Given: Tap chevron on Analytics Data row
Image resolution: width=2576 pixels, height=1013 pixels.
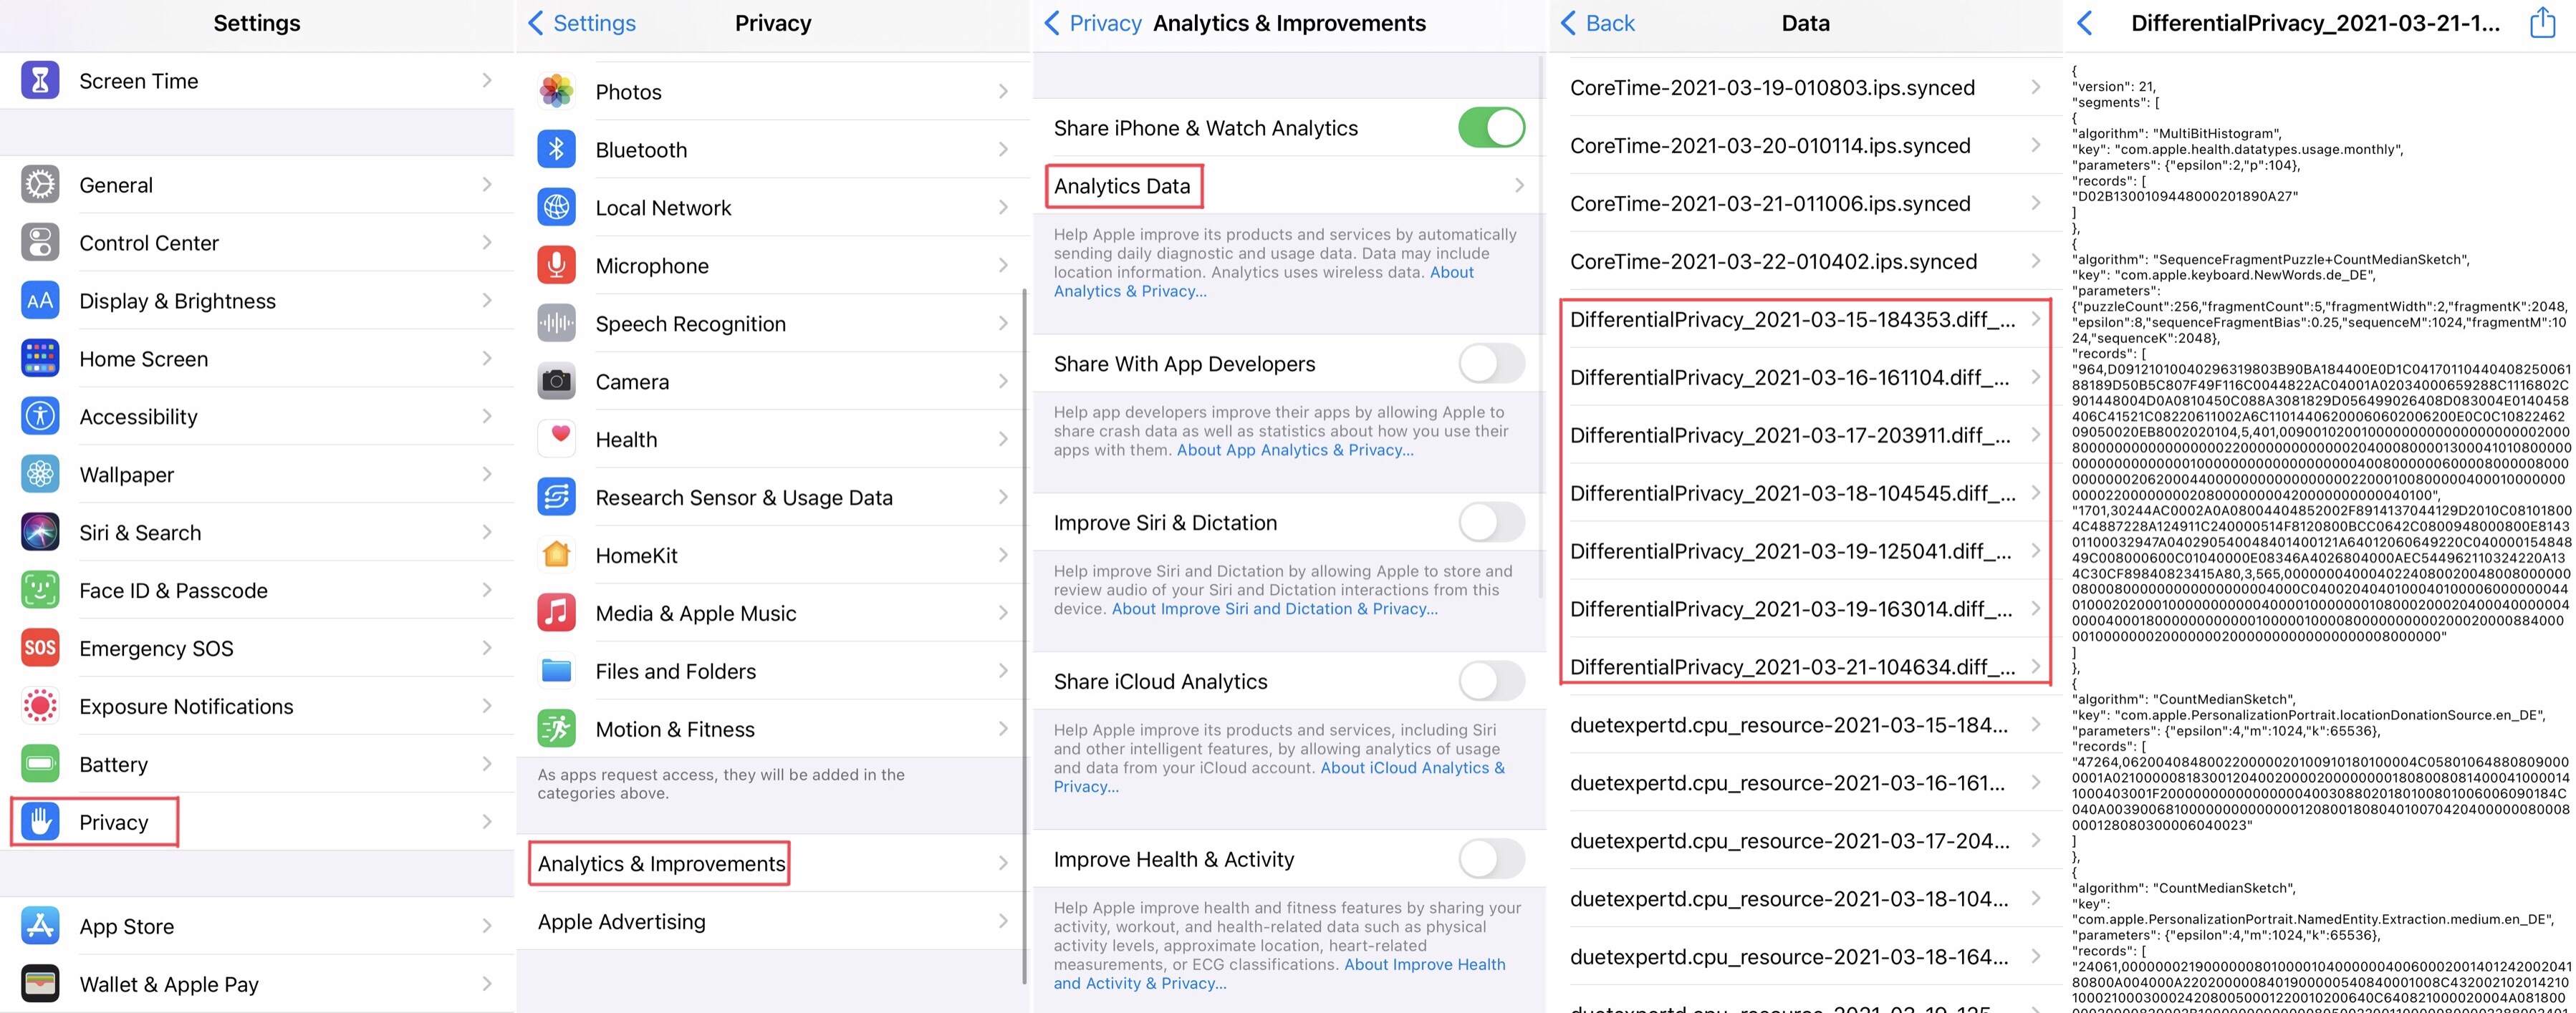Looking at the screenshot, I should [1519, 186].
